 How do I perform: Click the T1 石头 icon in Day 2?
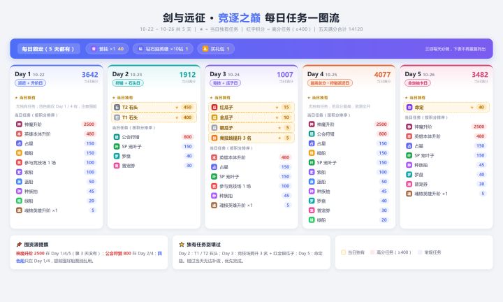click(x=117, y=117)
